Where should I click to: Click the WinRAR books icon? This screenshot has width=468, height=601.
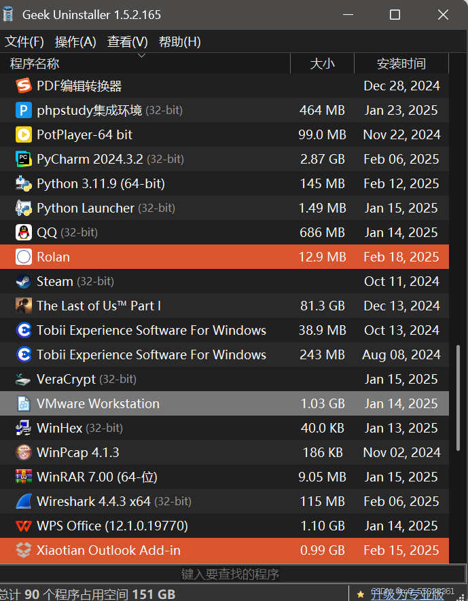click(24, 477)
